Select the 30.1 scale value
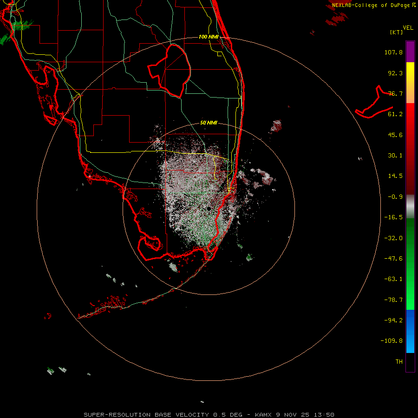The image size is (418, 418). pyautogui.click(x=395, y=156)
